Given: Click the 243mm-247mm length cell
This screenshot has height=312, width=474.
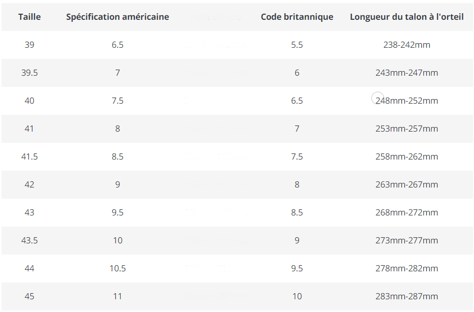Looking at the screenshot, I should tap(407, 73).
